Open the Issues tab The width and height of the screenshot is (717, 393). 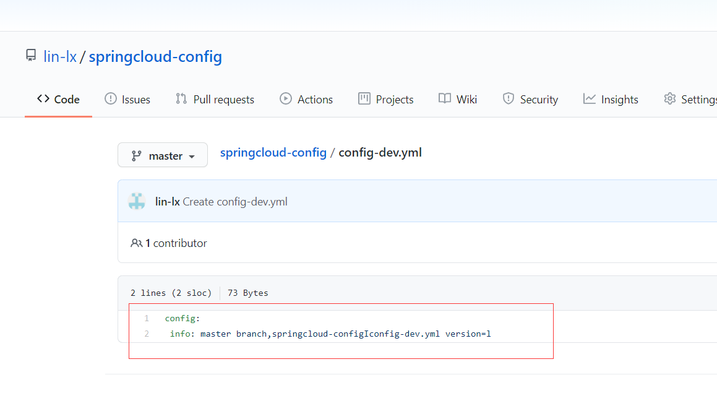(x=127, y=99)
